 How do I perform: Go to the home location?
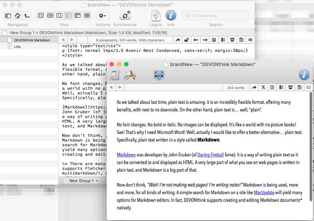point(17,16)
